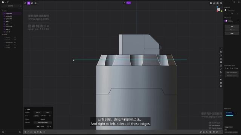Click folder icon at sidebar bottom-left
This screenshot has width=241, height=135.
[3, 132]
